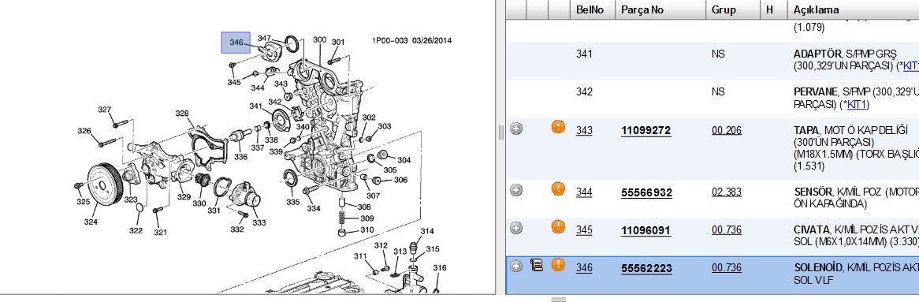Click callout 304 in the diagram
The height and width of the screenshot is (302, 919).
(404, 160)
